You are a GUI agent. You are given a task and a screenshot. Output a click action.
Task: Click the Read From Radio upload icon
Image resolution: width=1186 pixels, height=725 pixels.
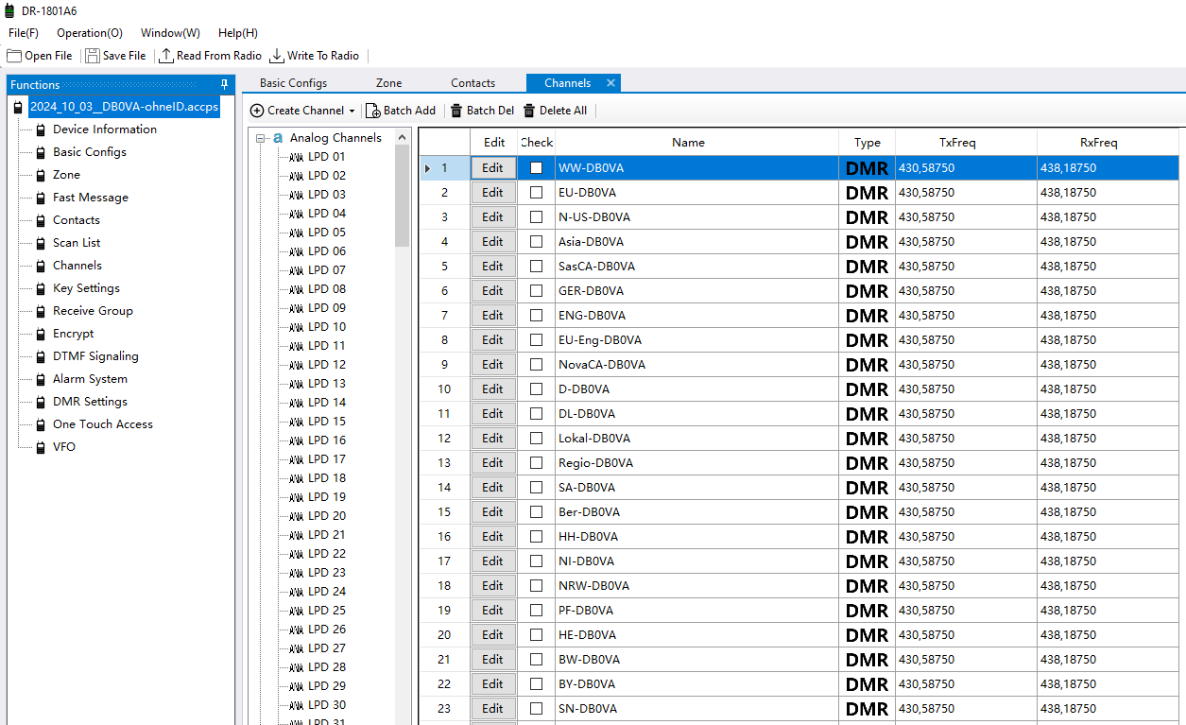(166, 56)
